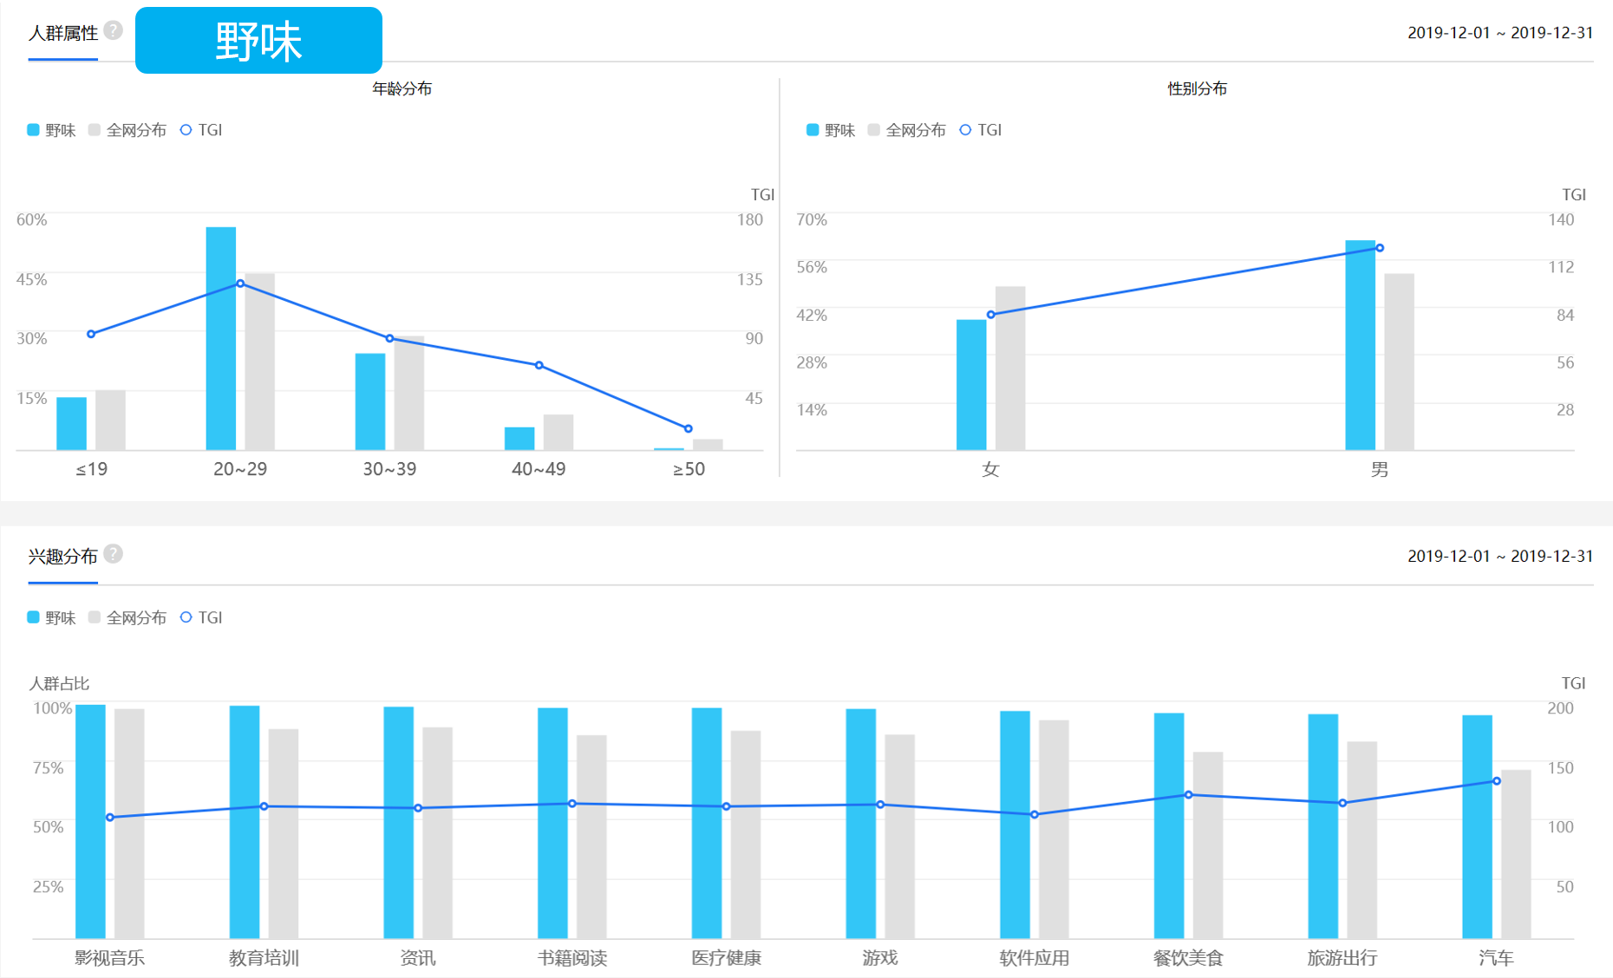Toggle 野味 legend in the interest chart
This screenshot has width=1613, height=978.
pos(51,617)
